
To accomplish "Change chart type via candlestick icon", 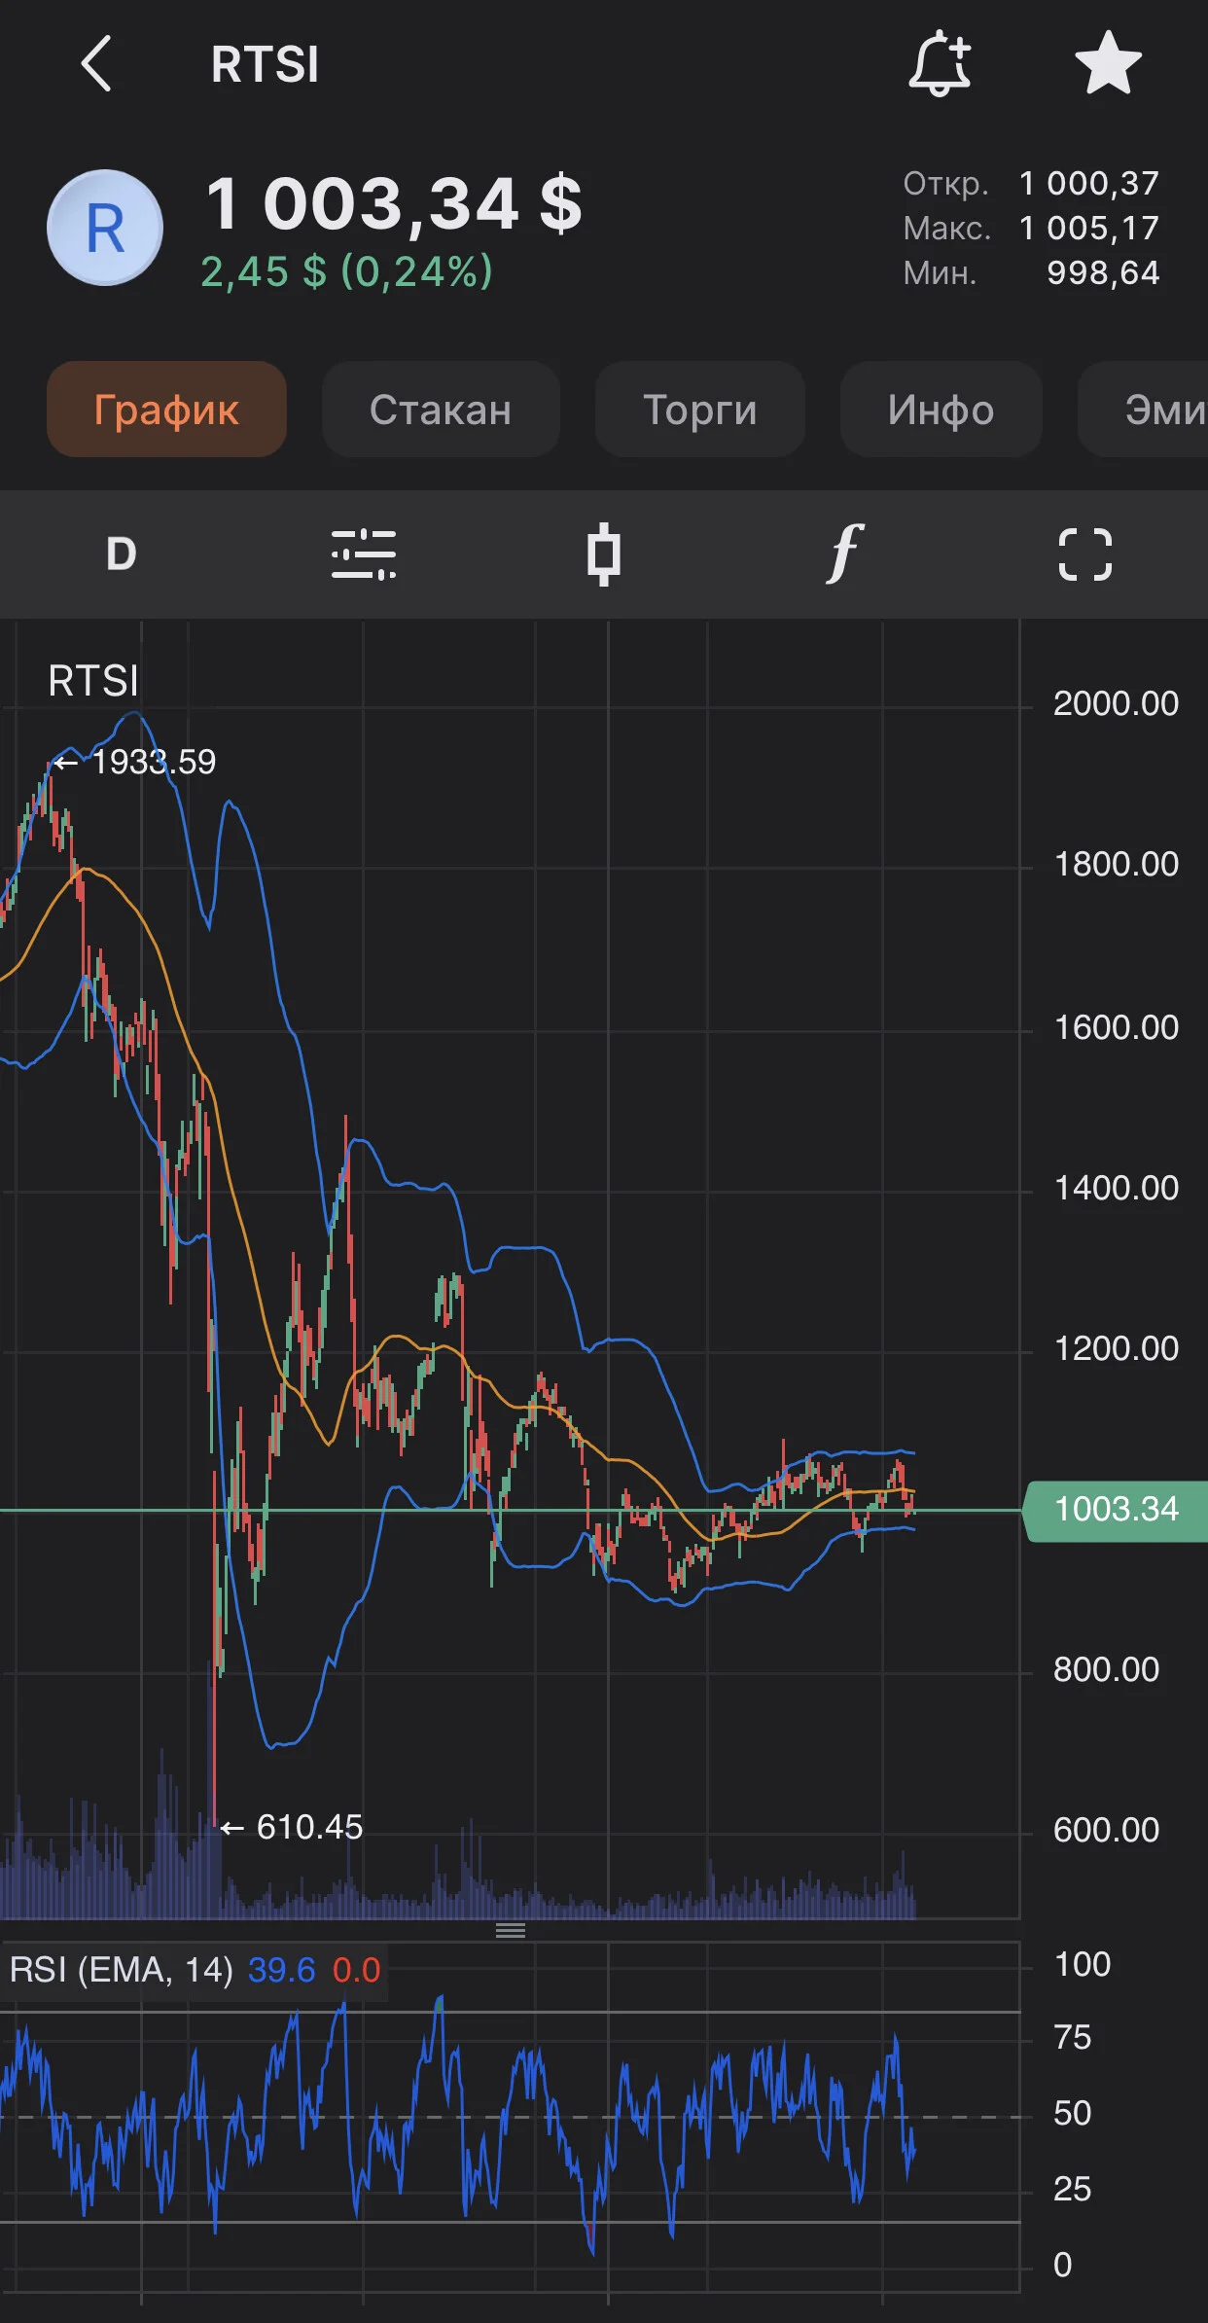I will click(x=603, y=554).
